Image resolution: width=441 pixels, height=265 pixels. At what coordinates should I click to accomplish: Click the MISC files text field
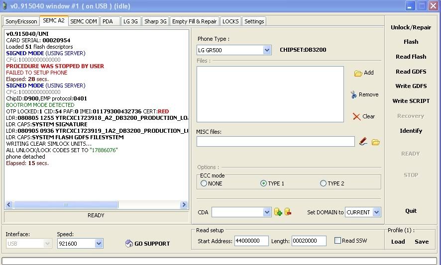[x=276, y=142]
